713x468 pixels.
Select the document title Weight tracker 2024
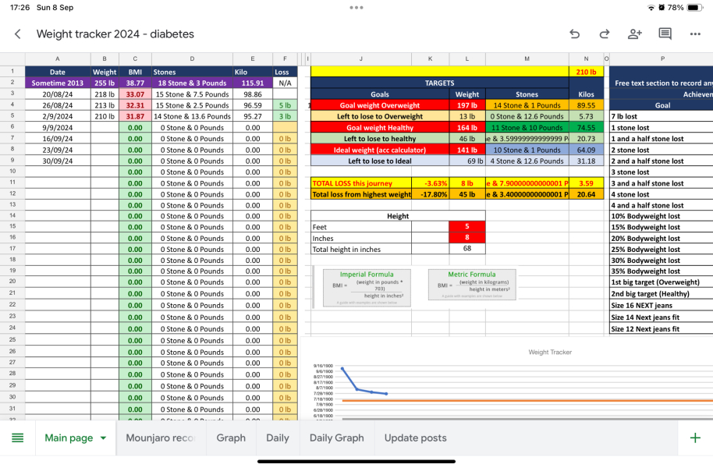pyautogui.click(x=115, y=34)
